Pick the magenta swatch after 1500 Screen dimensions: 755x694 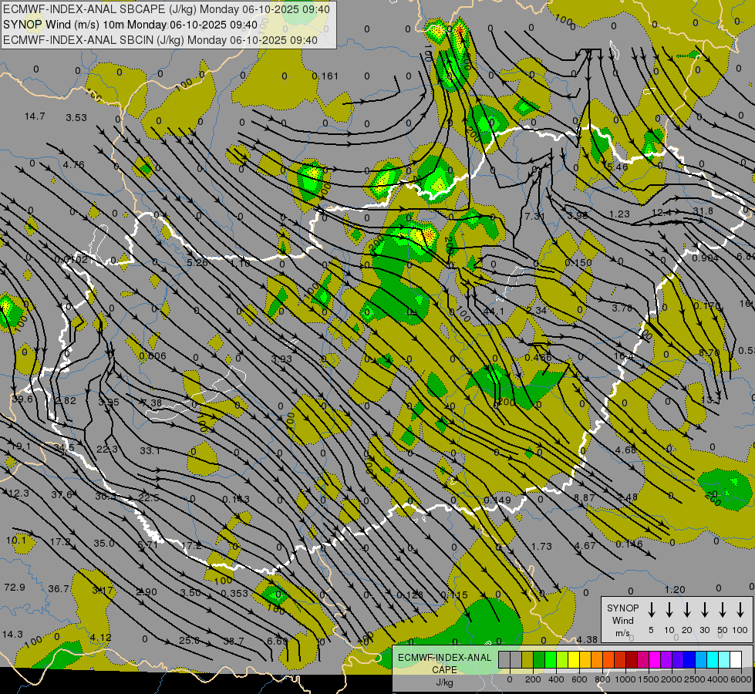[x=655, y=659]
